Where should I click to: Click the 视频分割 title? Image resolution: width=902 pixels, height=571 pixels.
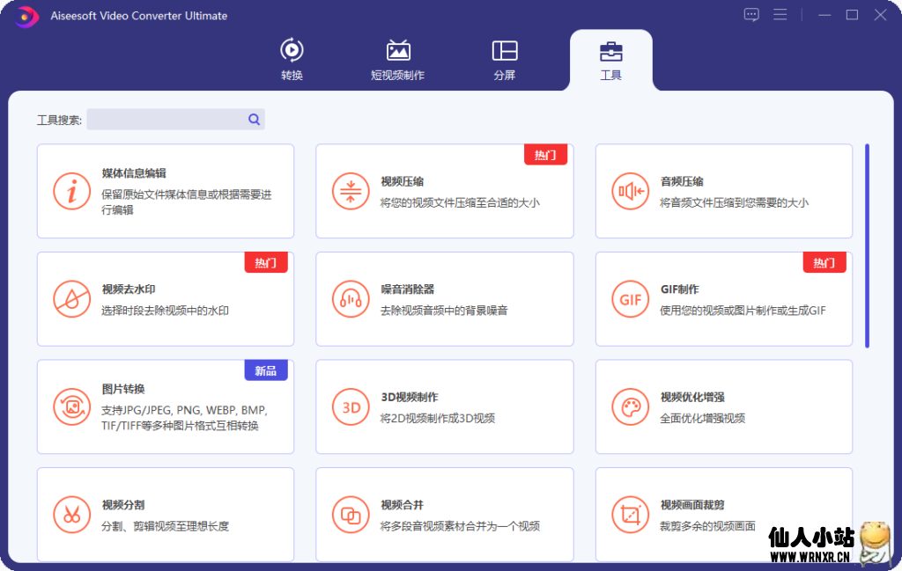(x=123, y=505)
